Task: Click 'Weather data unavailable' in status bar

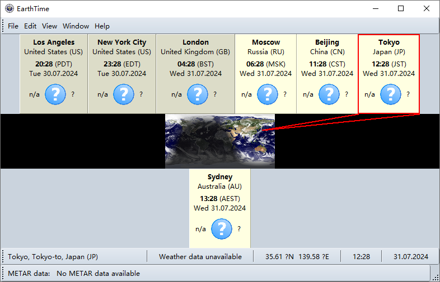Action: (x=200, y=257)
